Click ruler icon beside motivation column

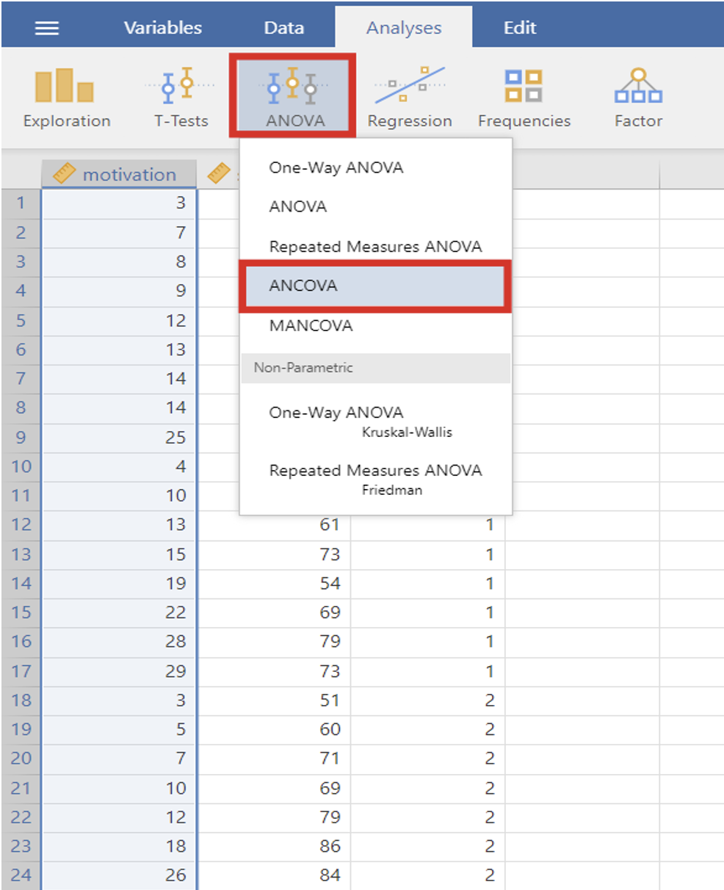coord(65,175)
